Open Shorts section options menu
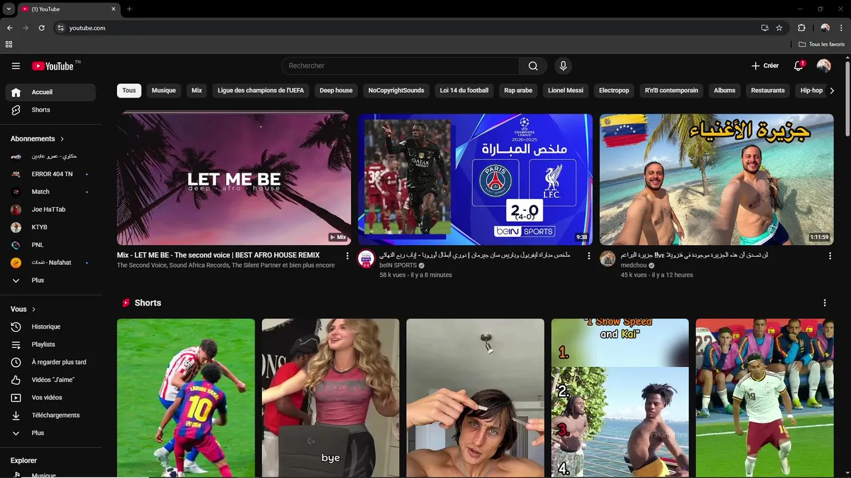Image resolution: width=851 pixels, height=478 pixels. point(825,303)
